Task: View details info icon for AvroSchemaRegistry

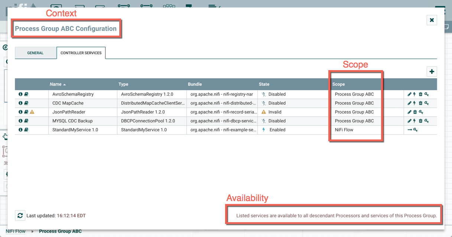Action: (20, 94)
